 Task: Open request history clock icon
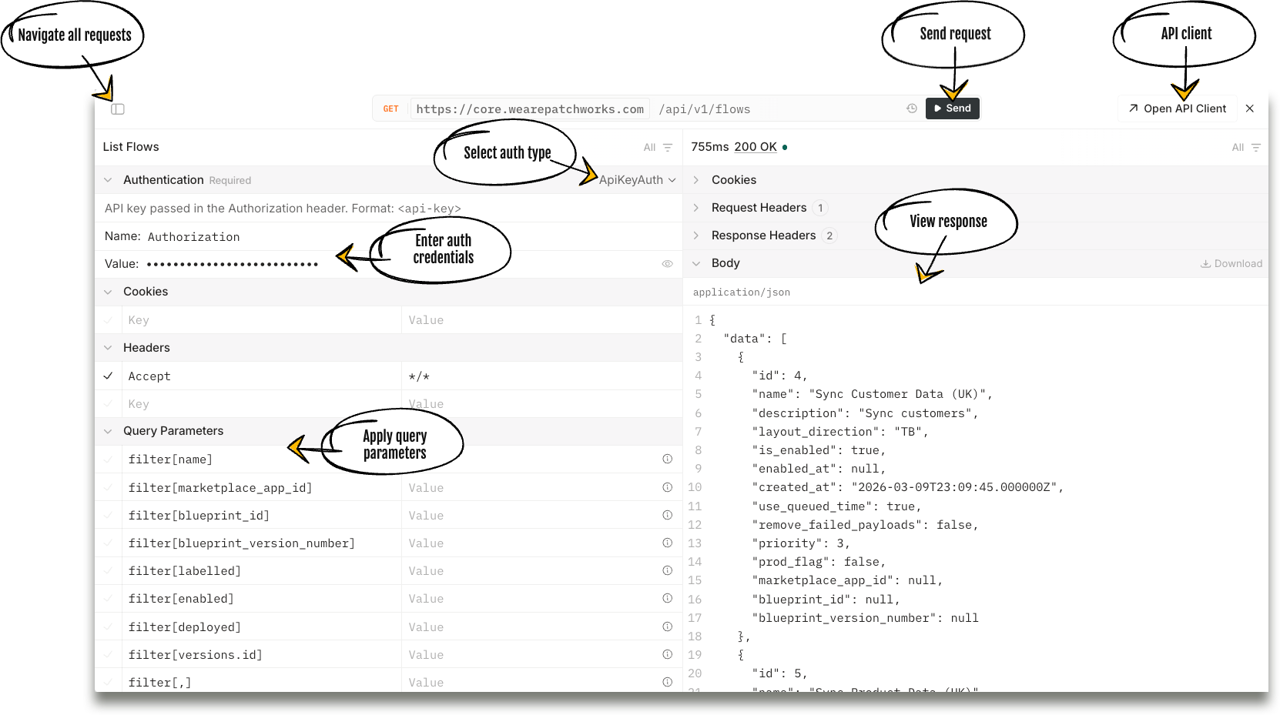[912, 109]
